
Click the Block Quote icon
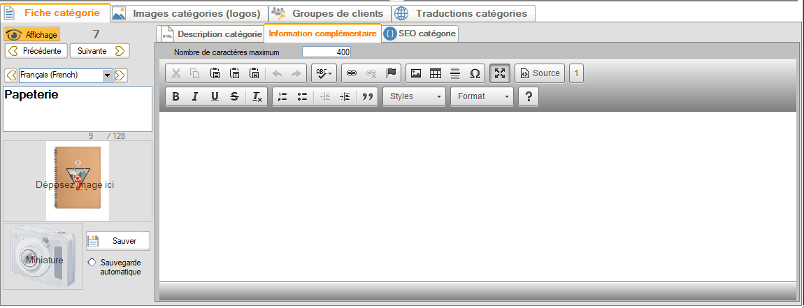click(x=368, y=97)
